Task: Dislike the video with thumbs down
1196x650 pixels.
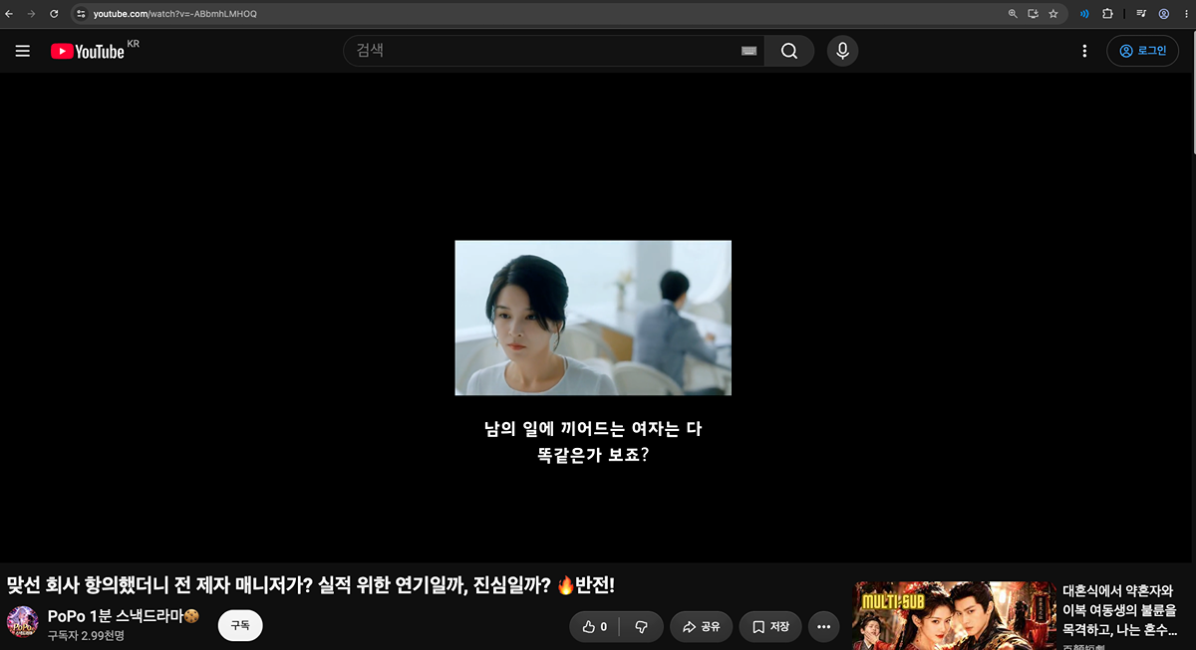Action: point(642,627)
